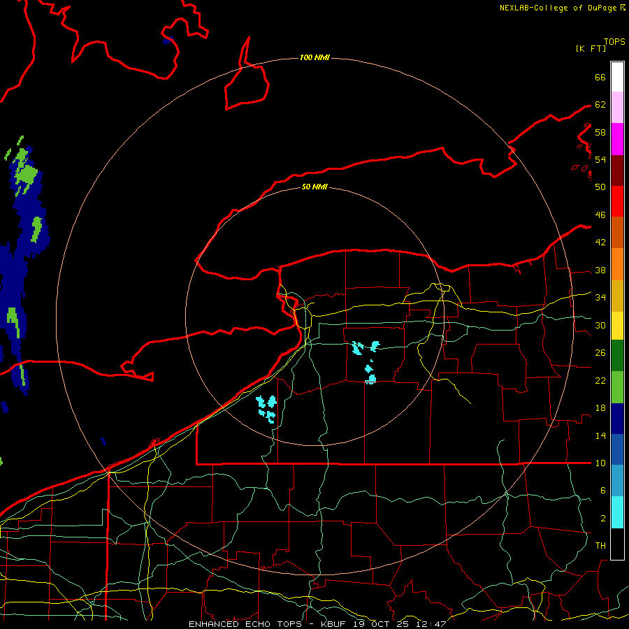Click the 22 legend value
This screenshot has width=629, height=629.
pyautogui.click(x=600, y=380)
